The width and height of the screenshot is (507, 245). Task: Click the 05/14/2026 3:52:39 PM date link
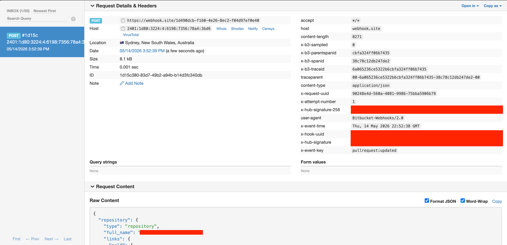click(x=142, y=51)
